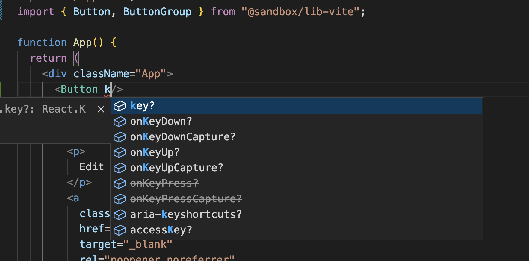529x261 pixels.
Task: Click the icon beside aria-keyshortcuts? suggestion
Action: click(120, 215)
